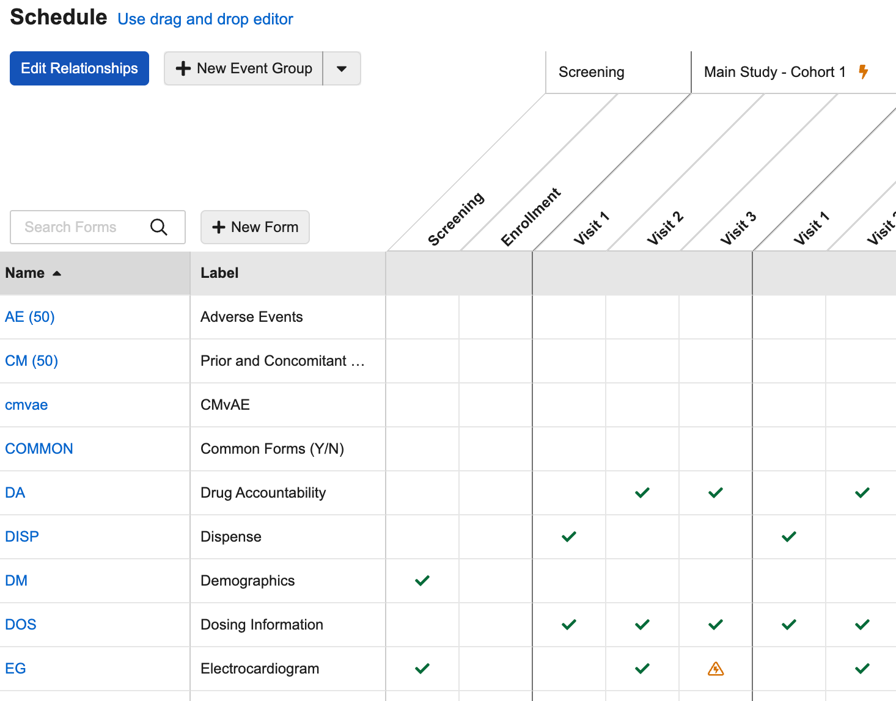The height and width of the screenshot is (701, 896).
Task: Open the New Event Group dropdown arrow
Action: click(342, 68)
